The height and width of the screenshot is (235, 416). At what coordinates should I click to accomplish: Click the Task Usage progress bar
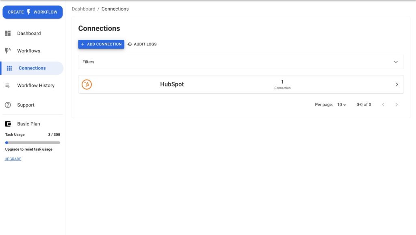coord(32,142)
